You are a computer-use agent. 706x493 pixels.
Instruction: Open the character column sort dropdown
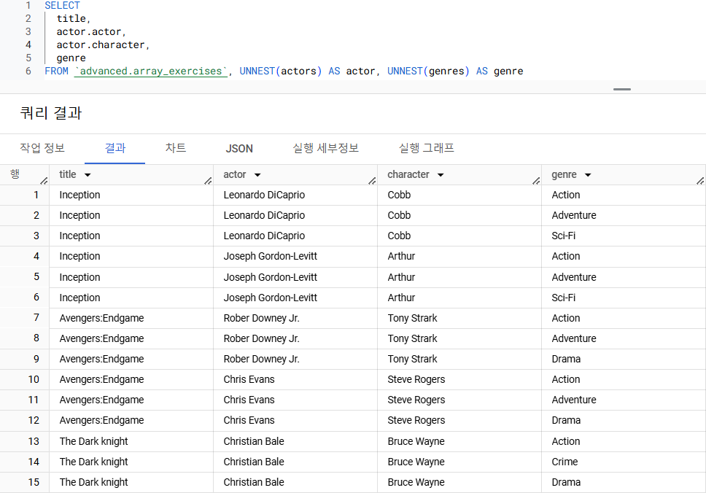pyautogui.click(x=441, y=175)
